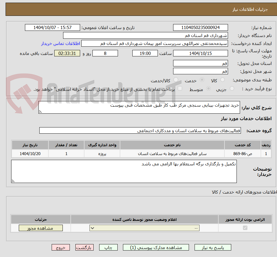The width and height of the screenshot is (277, 257).
Task: Click the اطلاعات مجوزهای ارائه خدمت / کالا heading
Action: [x=244, y=192]
